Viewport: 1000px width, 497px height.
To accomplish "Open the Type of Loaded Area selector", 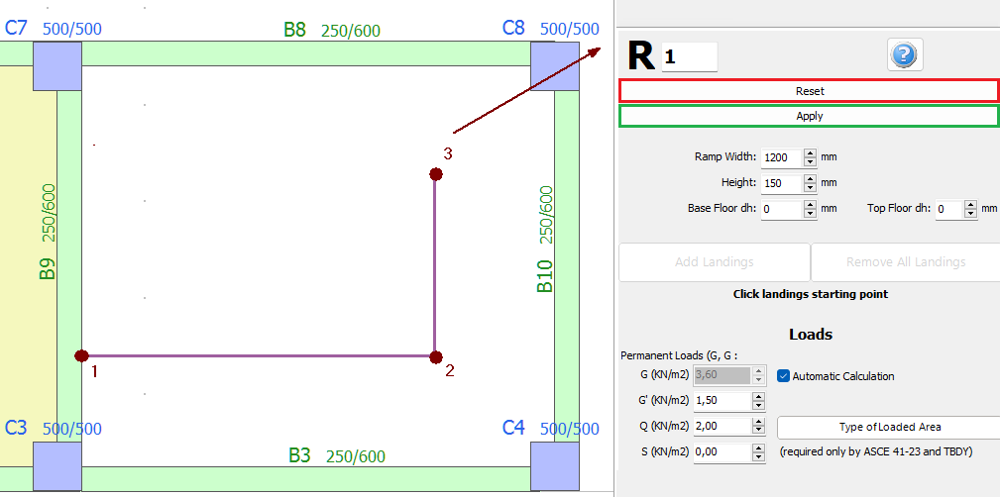I will (x=889, y=427).
